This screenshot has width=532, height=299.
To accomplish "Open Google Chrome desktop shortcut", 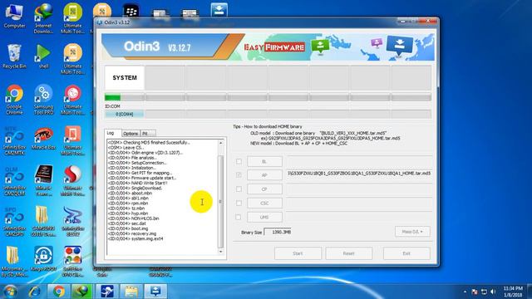I will point(14,100).
